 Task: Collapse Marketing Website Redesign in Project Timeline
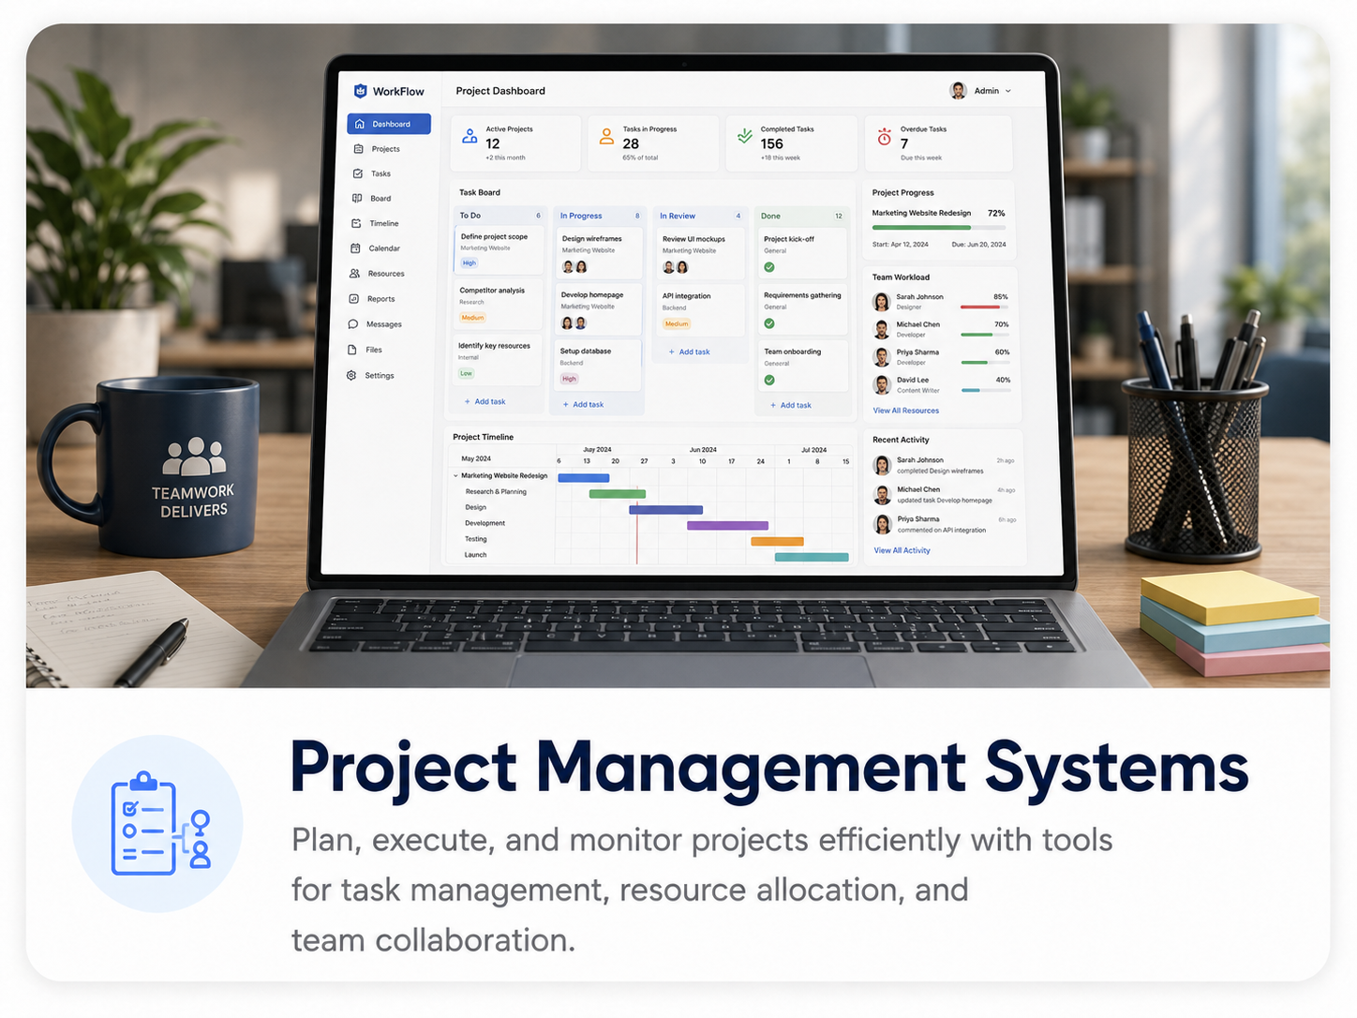click(455, 476)
